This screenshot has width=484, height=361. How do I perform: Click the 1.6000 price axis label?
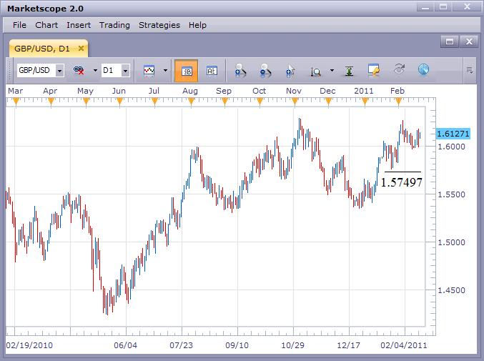(x=451, y=147)
